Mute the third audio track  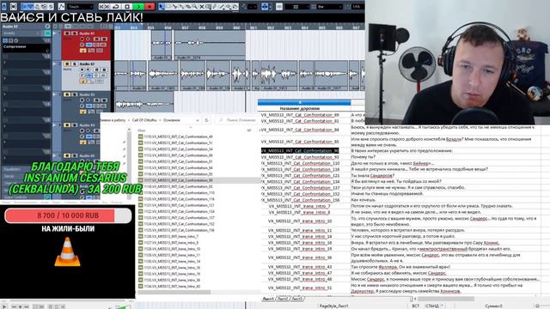(67, 94)
